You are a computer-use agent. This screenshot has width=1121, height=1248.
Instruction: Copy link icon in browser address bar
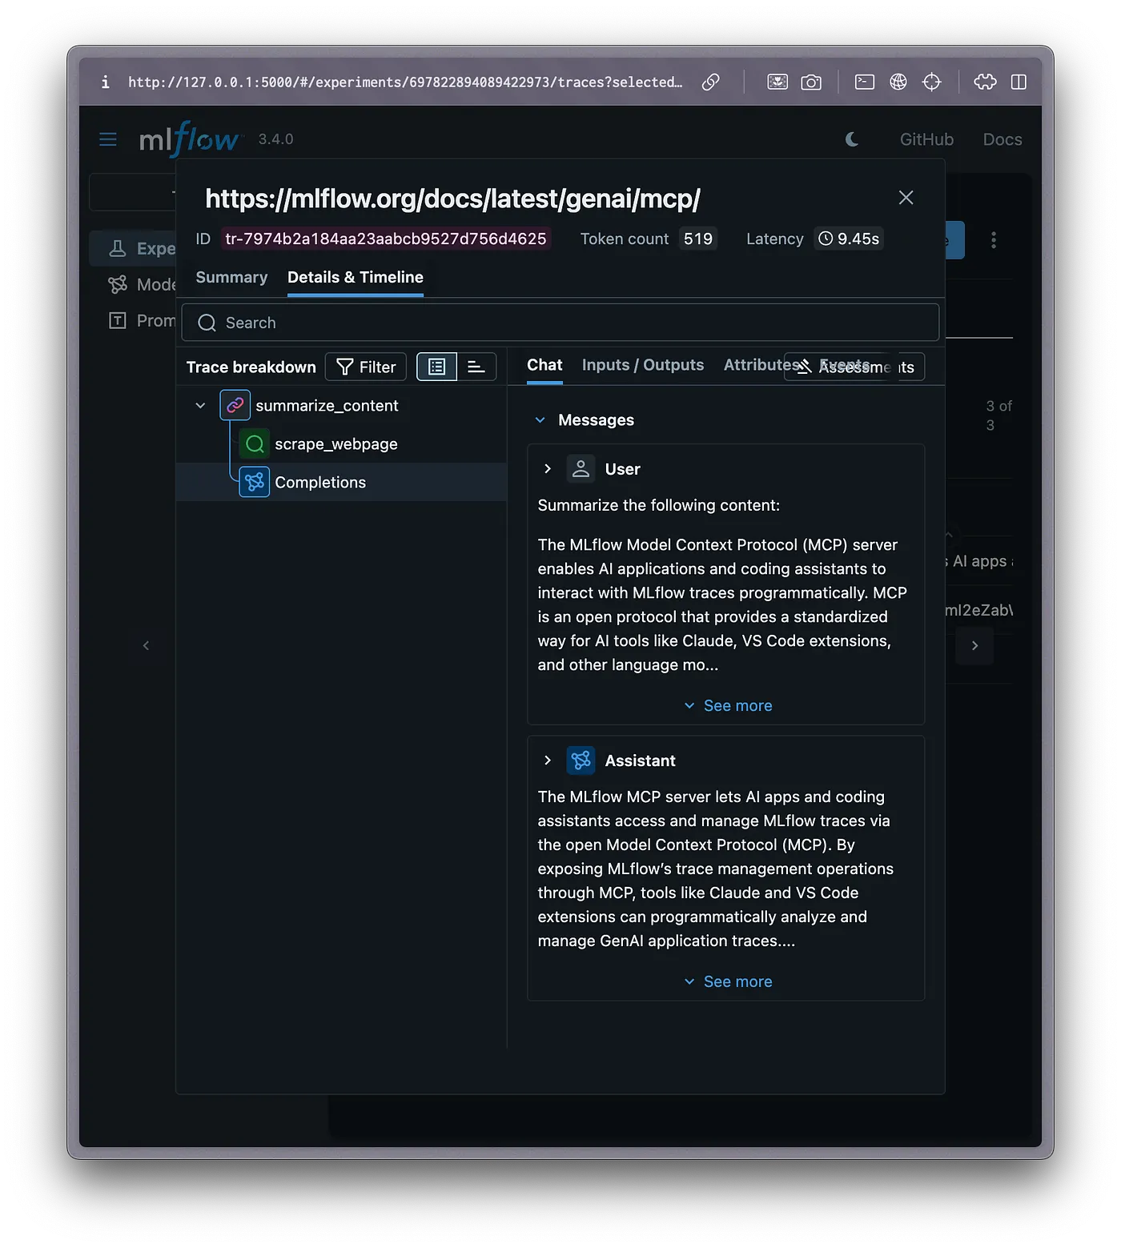pos(710,82)
